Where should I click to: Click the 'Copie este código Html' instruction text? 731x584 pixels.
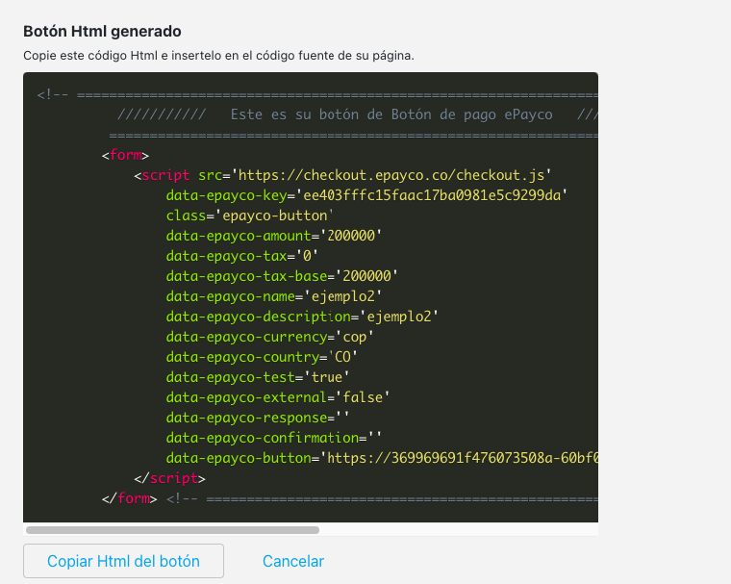click(x=218, y=56)
